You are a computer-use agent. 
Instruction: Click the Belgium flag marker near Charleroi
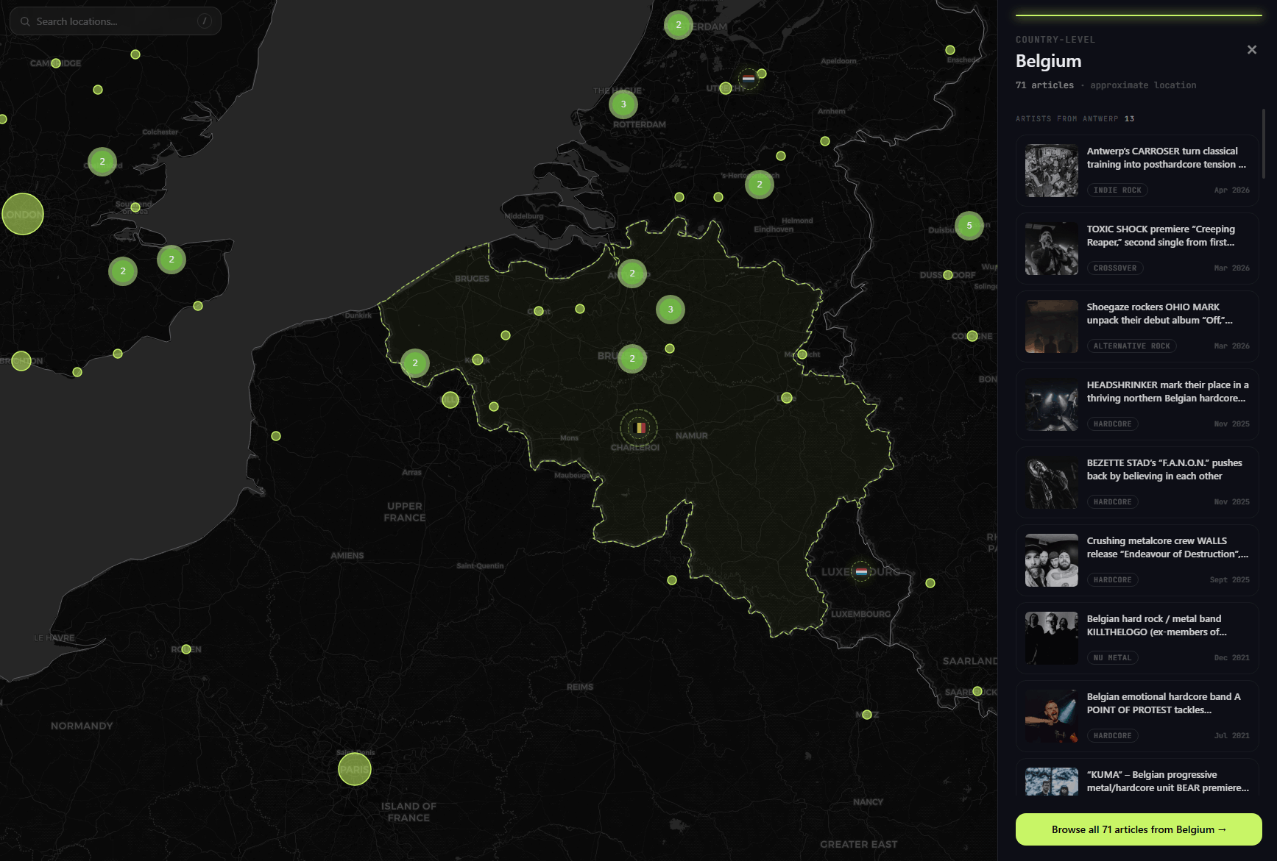click(x=640, y=428)
